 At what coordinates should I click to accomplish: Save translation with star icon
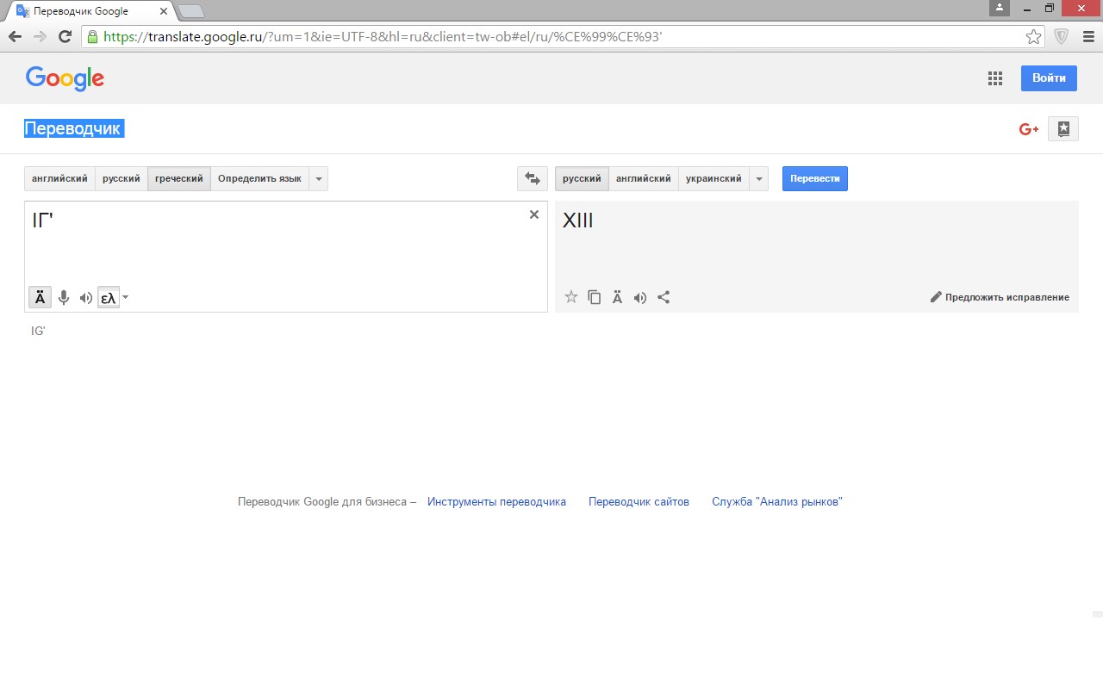571,297
